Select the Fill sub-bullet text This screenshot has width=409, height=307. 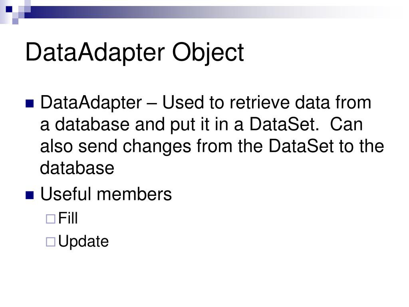(68, 218)
